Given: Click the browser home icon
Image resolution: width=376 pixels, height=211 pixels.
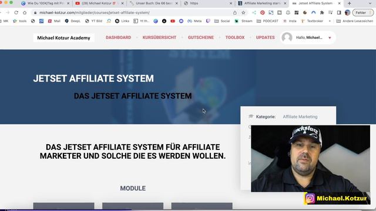Looking at the screenshot, I should click(x=25, y=13).
